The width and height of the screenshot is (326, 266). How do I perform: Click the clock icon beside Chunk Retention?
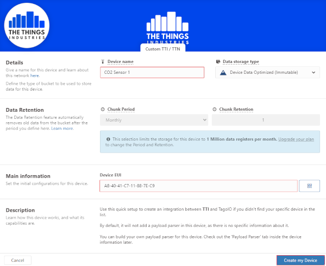(215, 109)
